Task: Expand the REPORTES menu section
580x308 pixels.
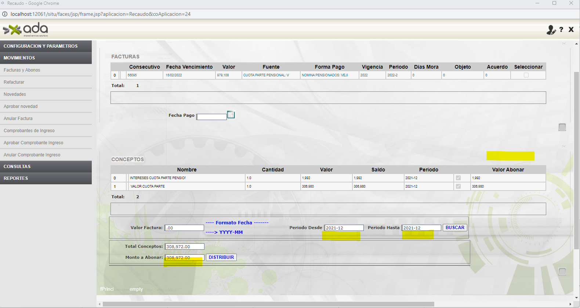Action: [46, 178]
